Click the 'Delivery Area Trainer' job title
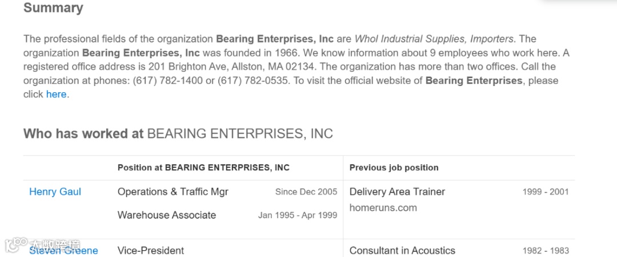617x257 pixels. (x=397, y=192)
